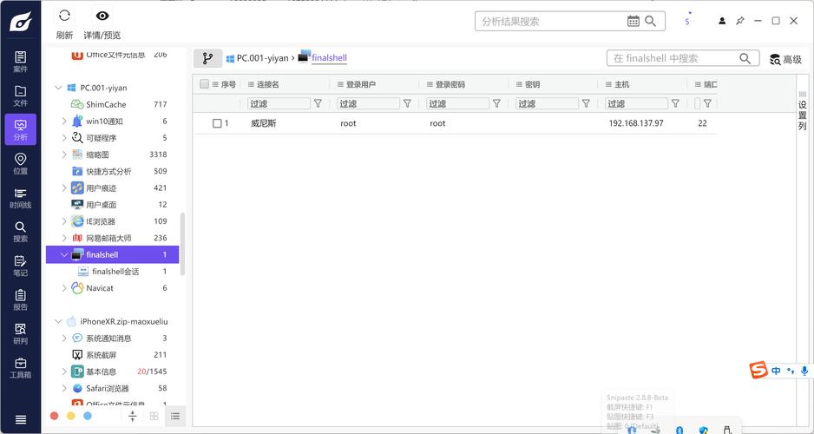Click the magnifier in the 分析结果搜索 box

tap(651, 22)
